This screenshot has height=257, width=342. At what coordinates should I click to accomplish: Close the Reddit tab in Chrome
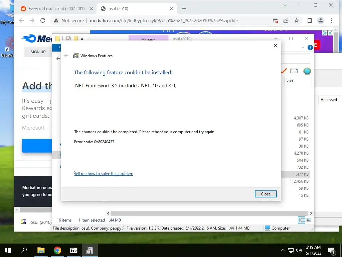pos(92,9)
